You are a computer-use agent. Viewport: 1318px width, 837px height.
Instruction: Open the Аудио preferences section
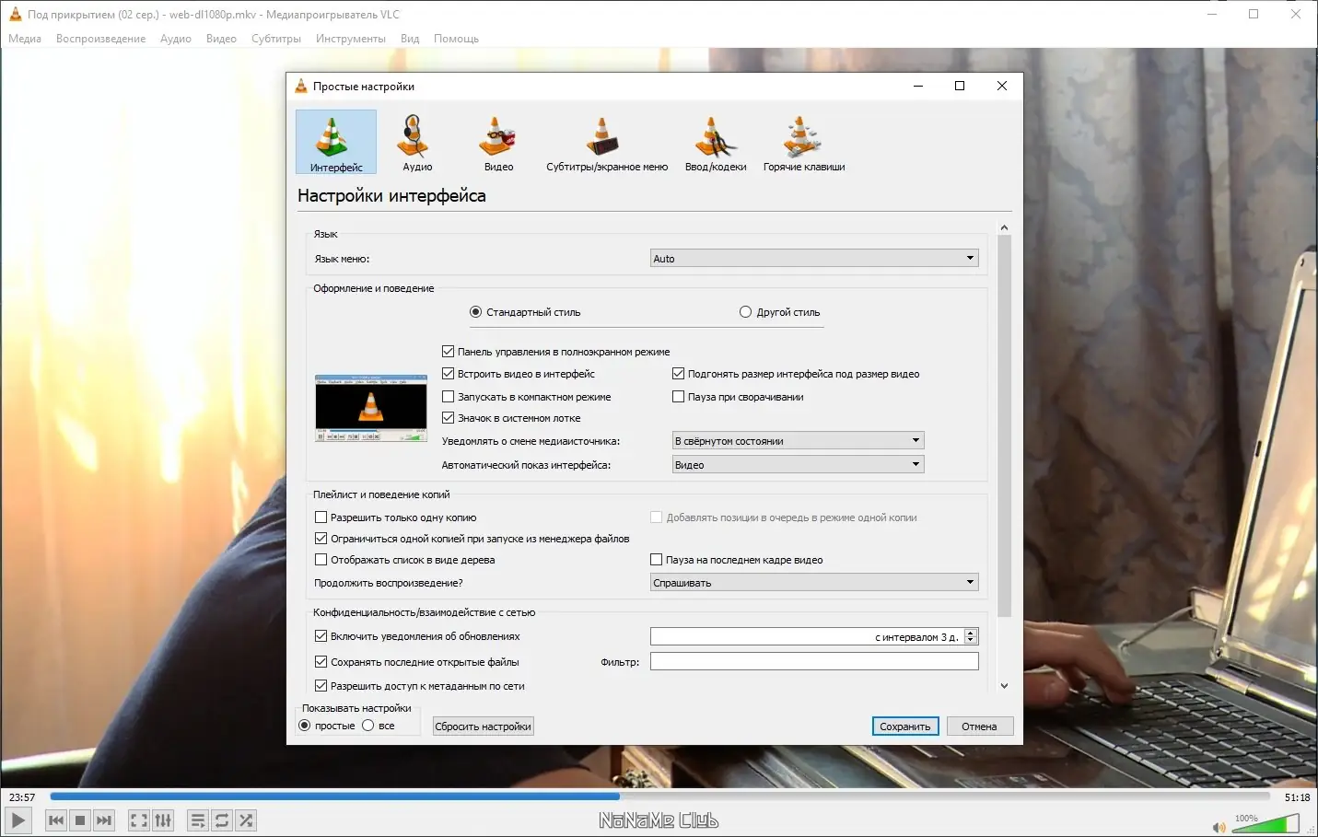(x=416, y=142)
